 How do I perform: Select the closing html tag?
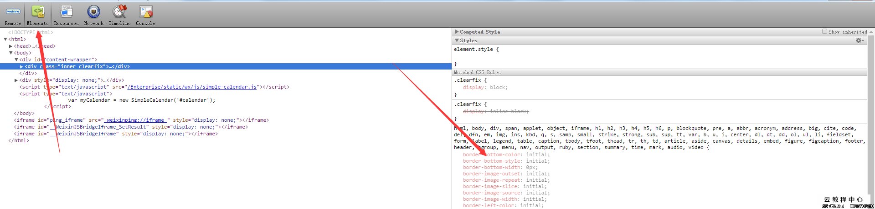(x=19, y=141)
